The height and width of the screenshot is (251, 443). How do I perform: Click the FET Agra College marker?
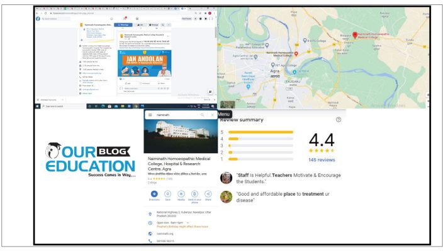click(272, 65)
